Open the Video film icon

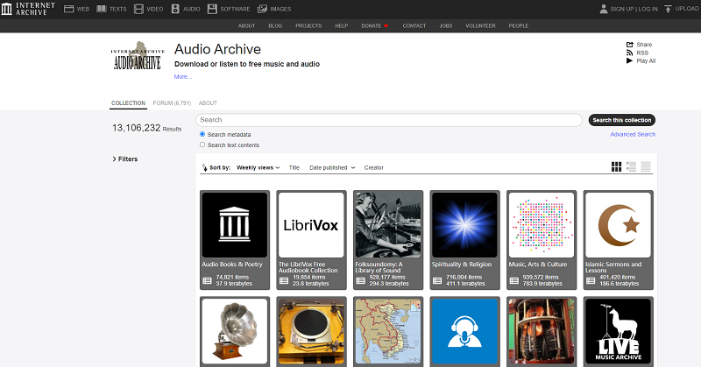[x=139, y=9]
